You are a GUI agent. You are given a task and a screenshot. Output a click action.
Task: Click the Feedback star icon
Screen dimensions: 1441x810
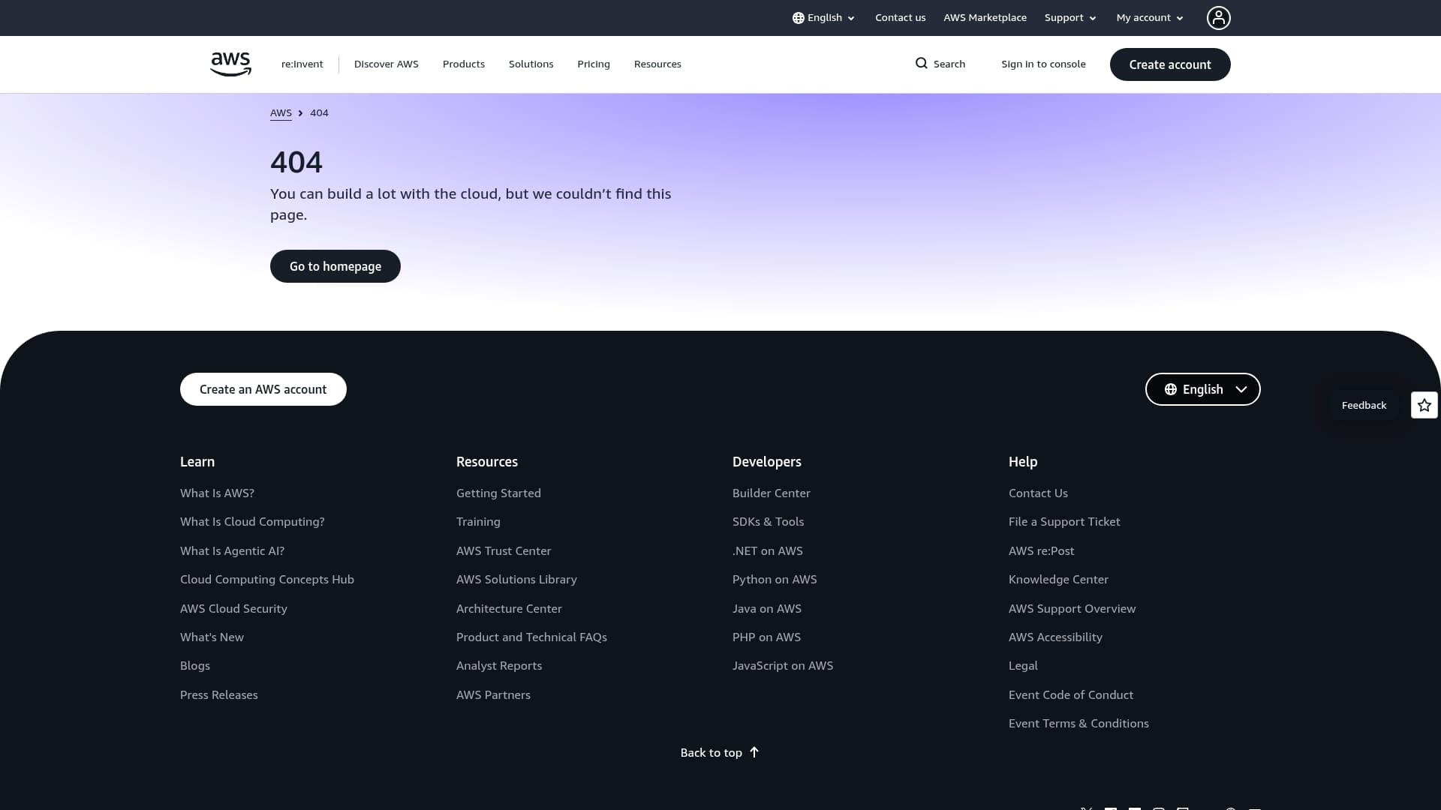[x=1424, y=405]
